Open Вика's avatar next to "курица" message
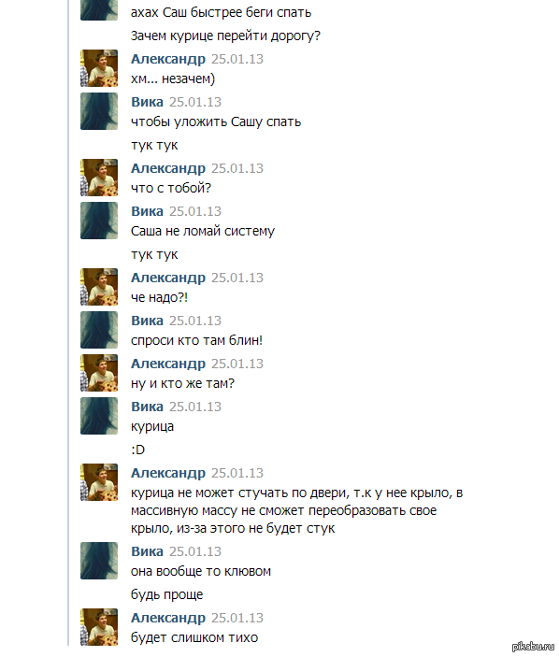Screen dimensions: 559x657 coord(99,416)
